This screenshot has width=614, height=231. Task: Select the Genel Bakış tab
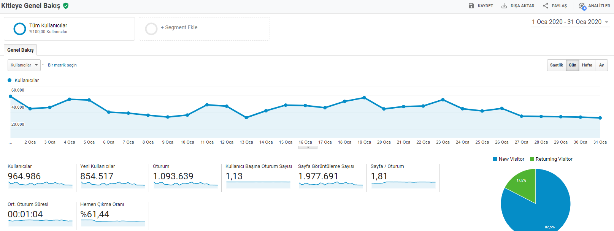21,50
